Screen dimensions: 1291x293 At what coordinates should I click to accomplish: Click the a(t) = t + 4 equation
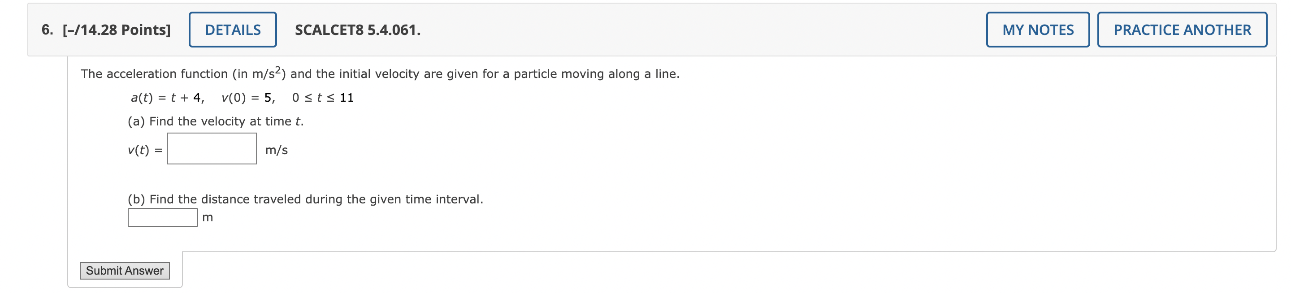coord(167,98)
